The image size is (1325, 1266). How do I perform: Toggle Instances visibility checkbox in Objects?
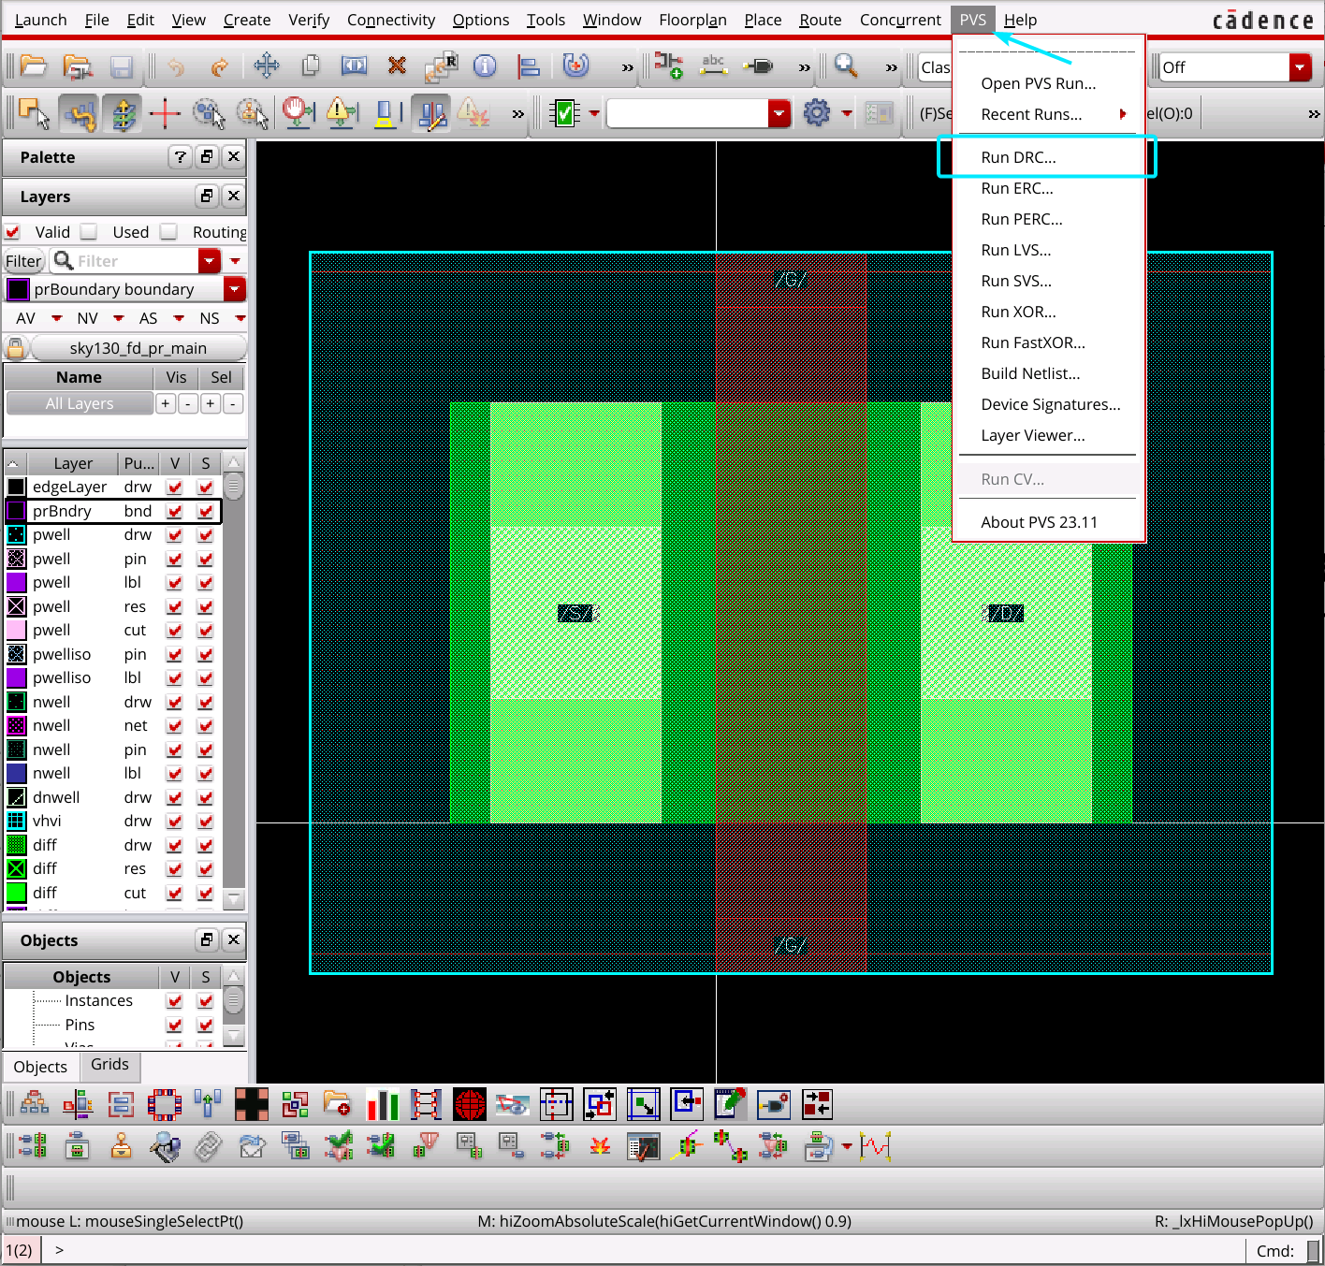click(174, 1001)
